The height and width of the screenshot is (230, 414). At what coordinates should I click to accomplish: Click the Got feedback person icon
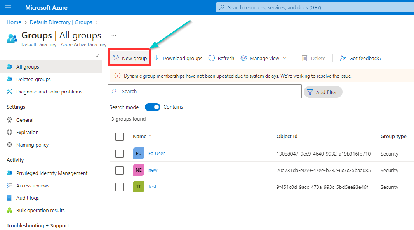pyautogui.click(x=343, y=58)
